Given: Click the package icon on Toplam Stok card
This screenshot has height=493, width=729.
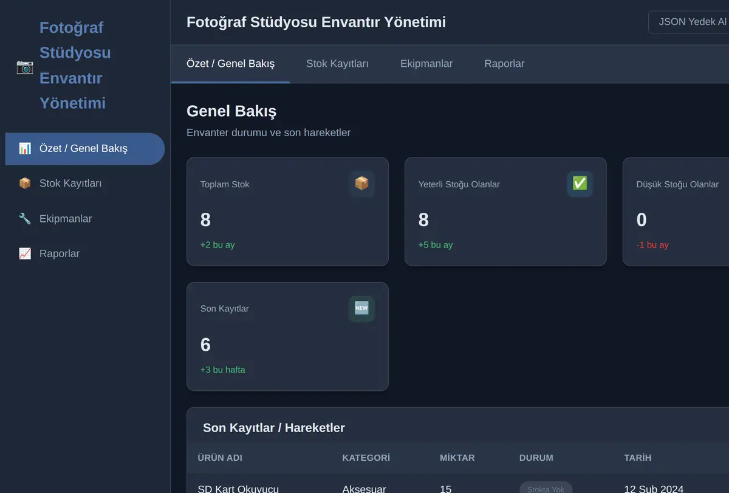Looking at the screenshot, I should (362, 184).
